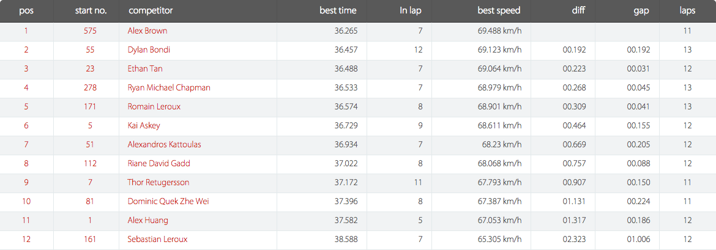Click the gap column header
Viewport: 716px width, 250px height.
641,11
